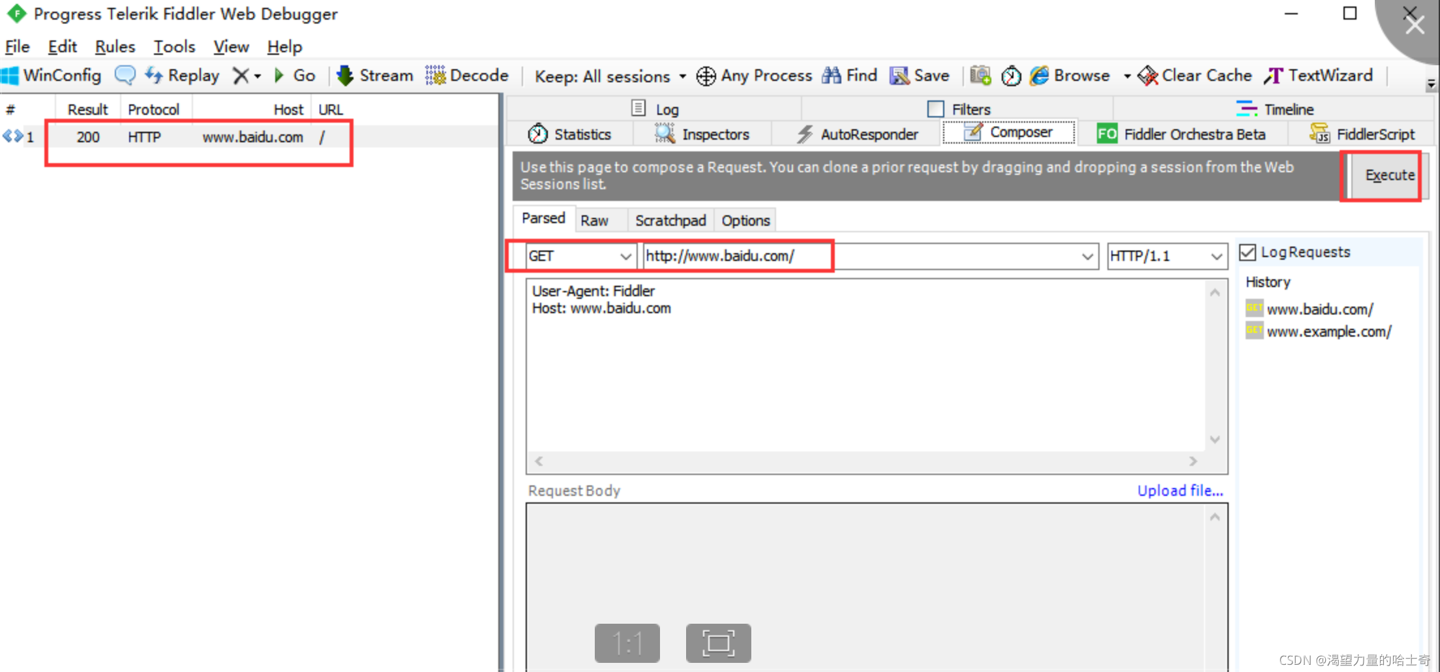
Task: Click the Execute button
Action: (x=1389, y=176)
